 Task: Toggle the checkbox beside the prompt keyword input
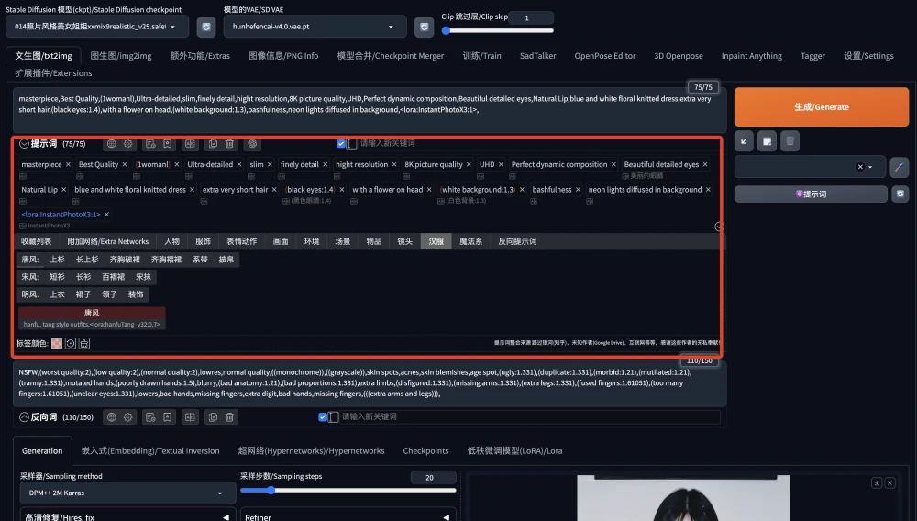click(x=341, y=144)
